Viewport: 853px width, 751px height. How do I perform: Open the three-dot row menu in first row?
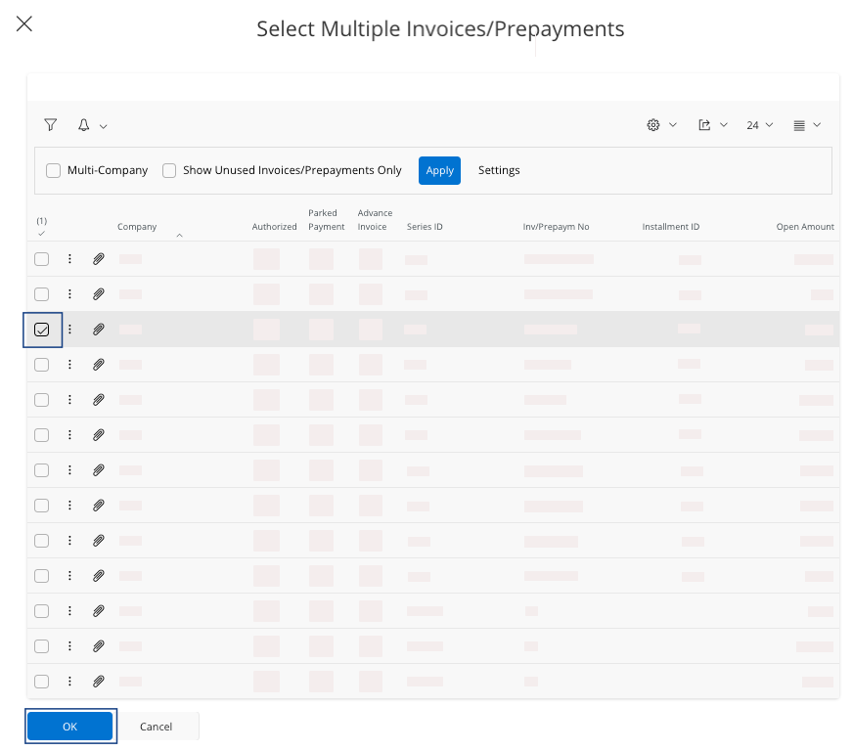click(69, 259)
